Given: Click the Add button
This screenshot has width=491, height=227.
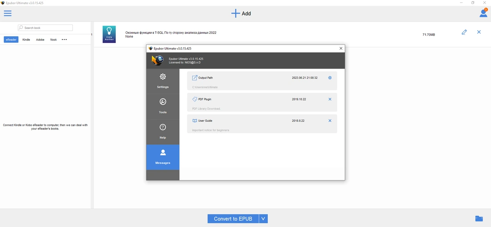Looking at the screenshot, I should pos(241,13).
